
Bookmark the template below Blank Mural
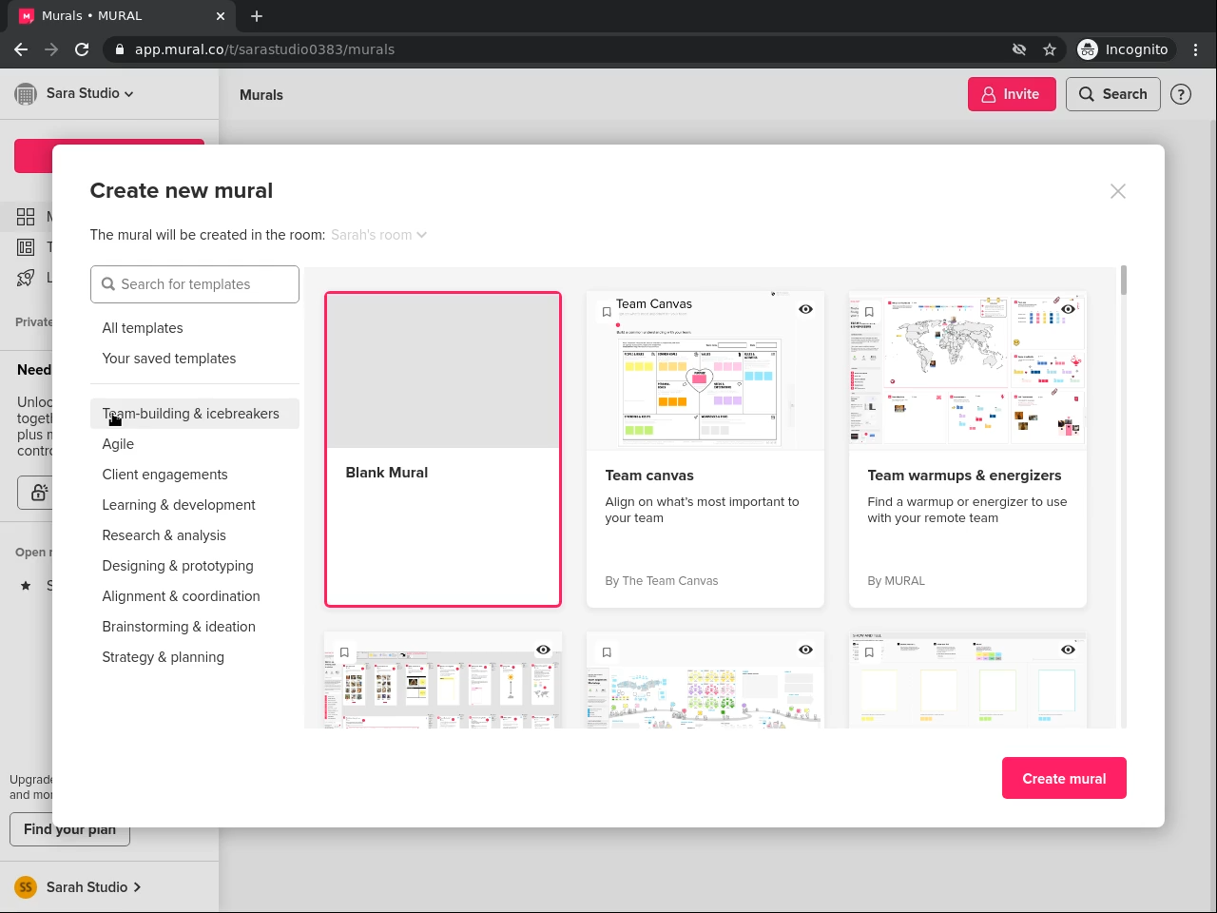click(x=344, y=652)
